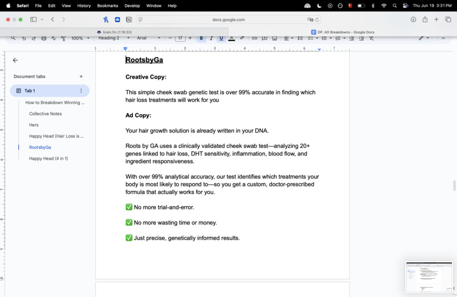Screen dimensions: 457x297
Task: Increase the paragraph indent
Action: (x=362, y=38)
